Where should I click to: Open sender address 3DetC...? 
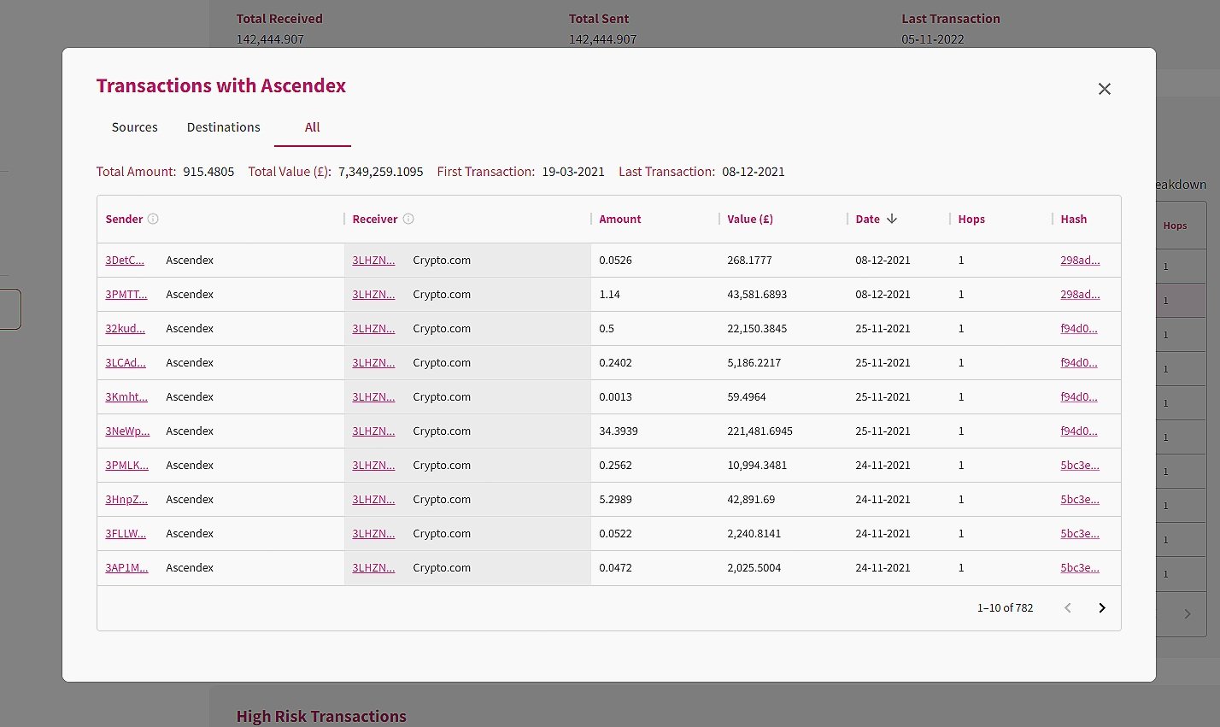click(x=125, y=261)
